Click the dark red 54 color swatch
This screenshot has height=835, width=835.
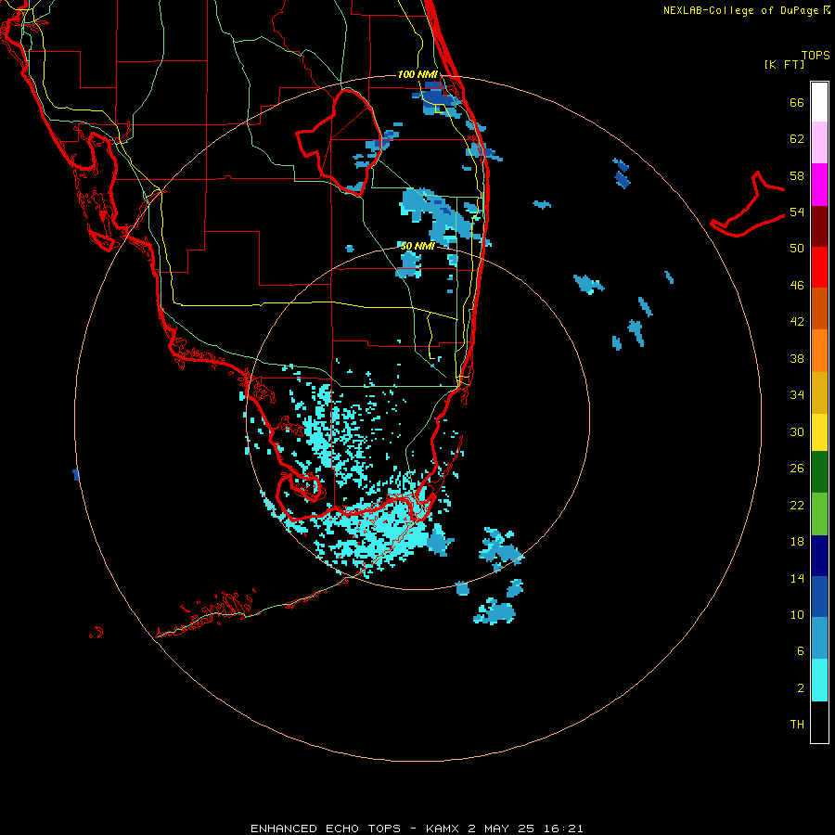coord(819,225)
